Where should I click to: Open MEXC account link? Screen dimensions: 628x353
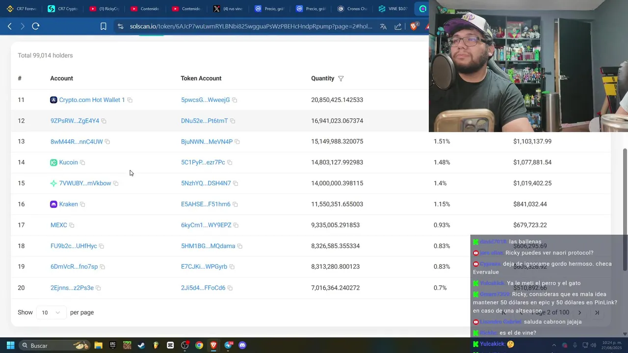(x=58, y=225)
